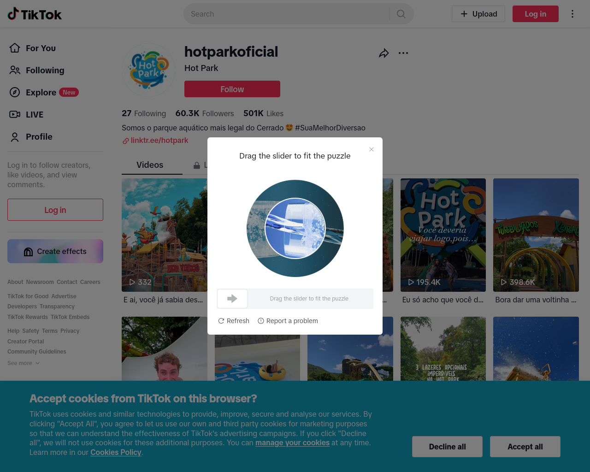This screenshot has height=472, width=590.
Task: Open the Contact footer link
Action: pyautogui.click(x=67, y=282)
